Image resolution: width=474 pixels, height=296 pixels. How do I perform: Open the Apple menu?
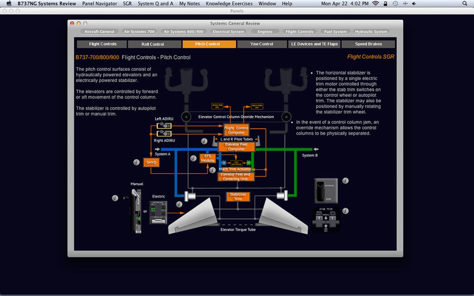coord(9,3)
